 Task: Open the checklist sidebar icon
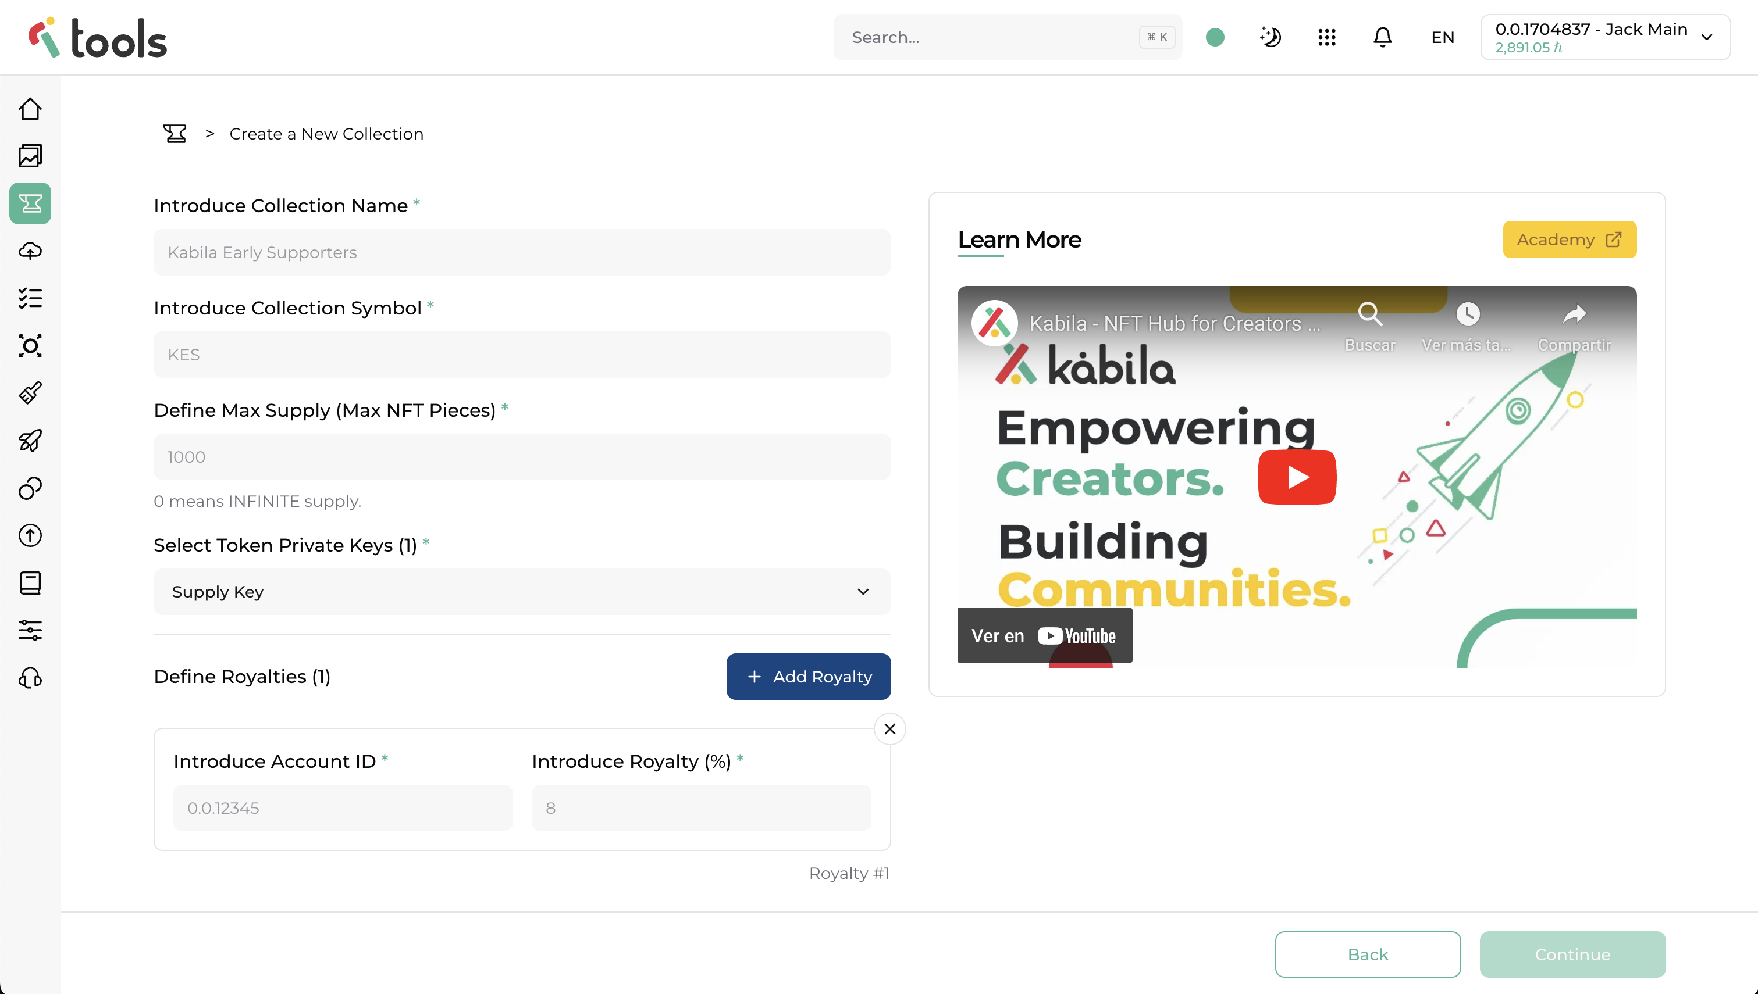click(30, 298)
